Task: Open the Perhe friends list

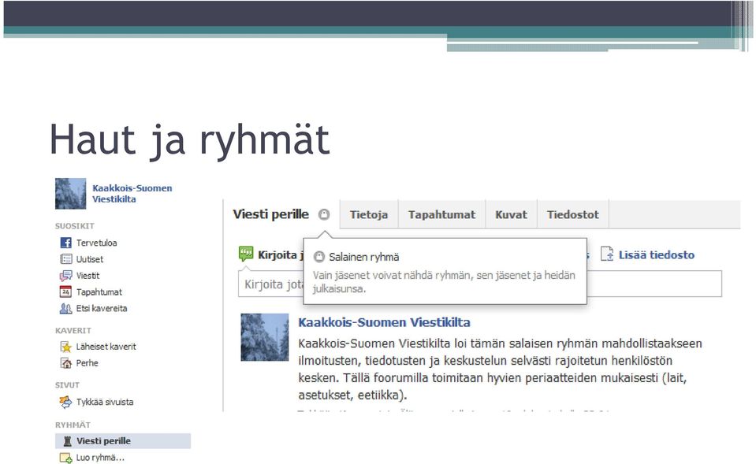Action: coord(88,363)
